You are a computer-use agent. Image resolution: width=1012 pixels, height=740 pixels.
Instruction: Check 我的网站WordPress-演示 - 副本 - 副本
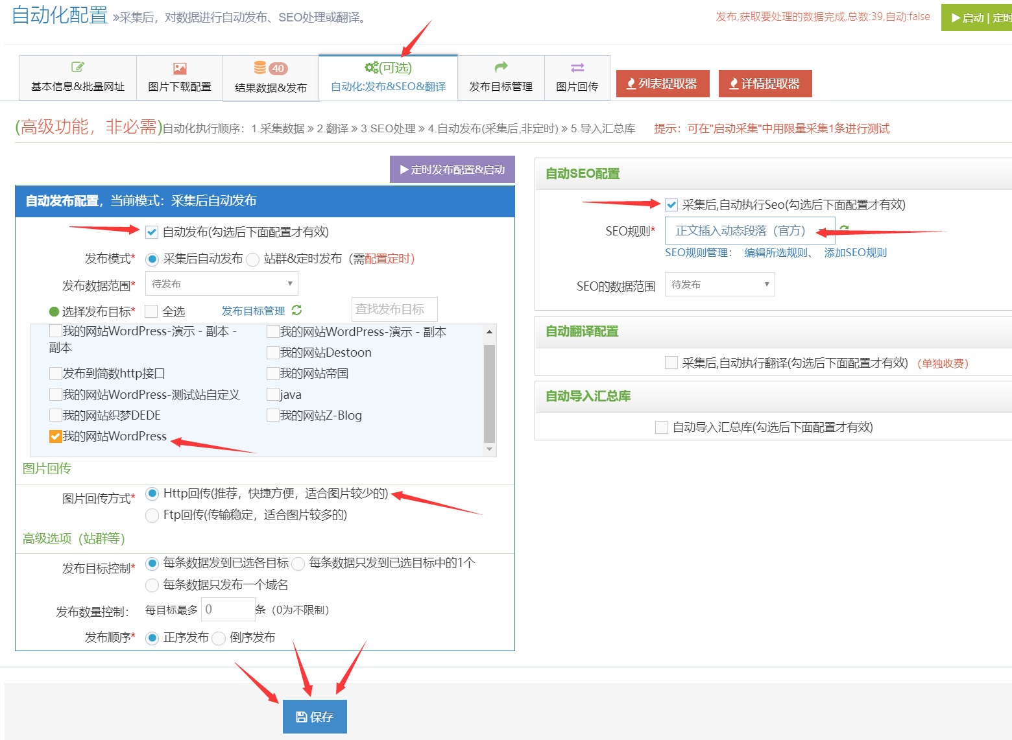tap(56, 331)
